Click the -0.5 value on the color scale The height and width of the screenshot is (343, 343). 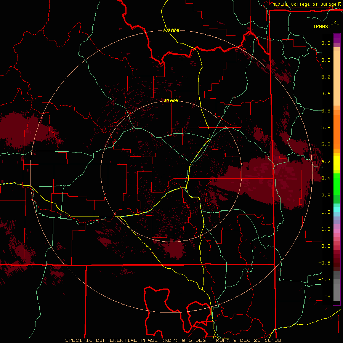[324, 263]
